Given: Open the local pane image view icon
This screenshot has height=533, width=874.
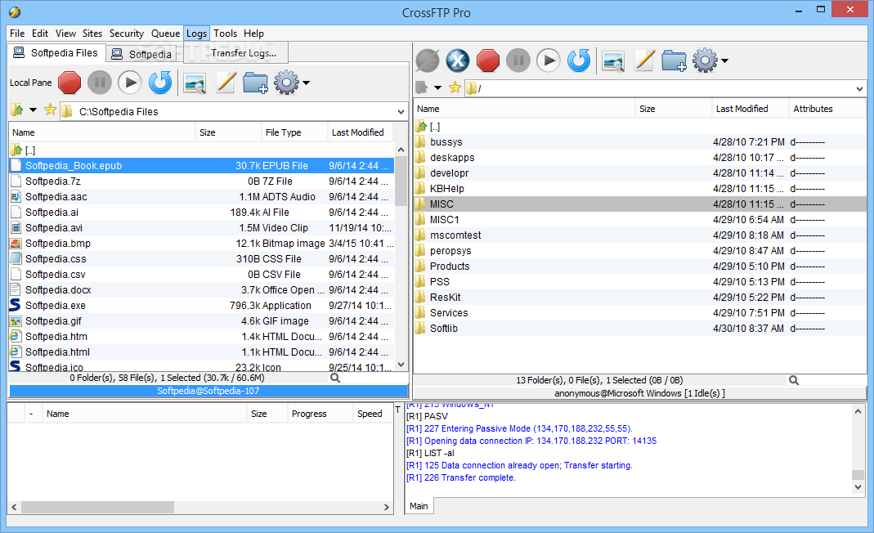Looking at the screenshot, I should pos(195,83).
